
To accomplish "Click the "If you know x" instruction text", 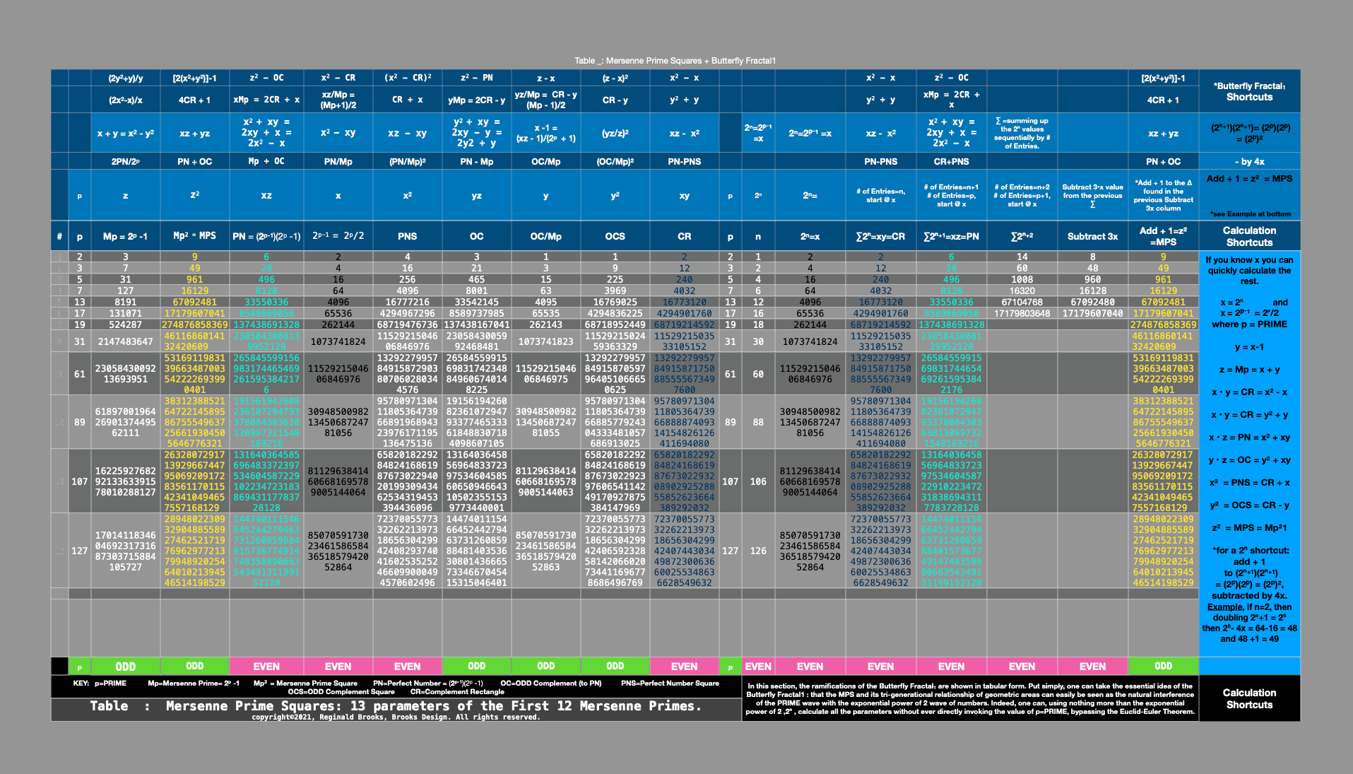I will point(1248,270).
